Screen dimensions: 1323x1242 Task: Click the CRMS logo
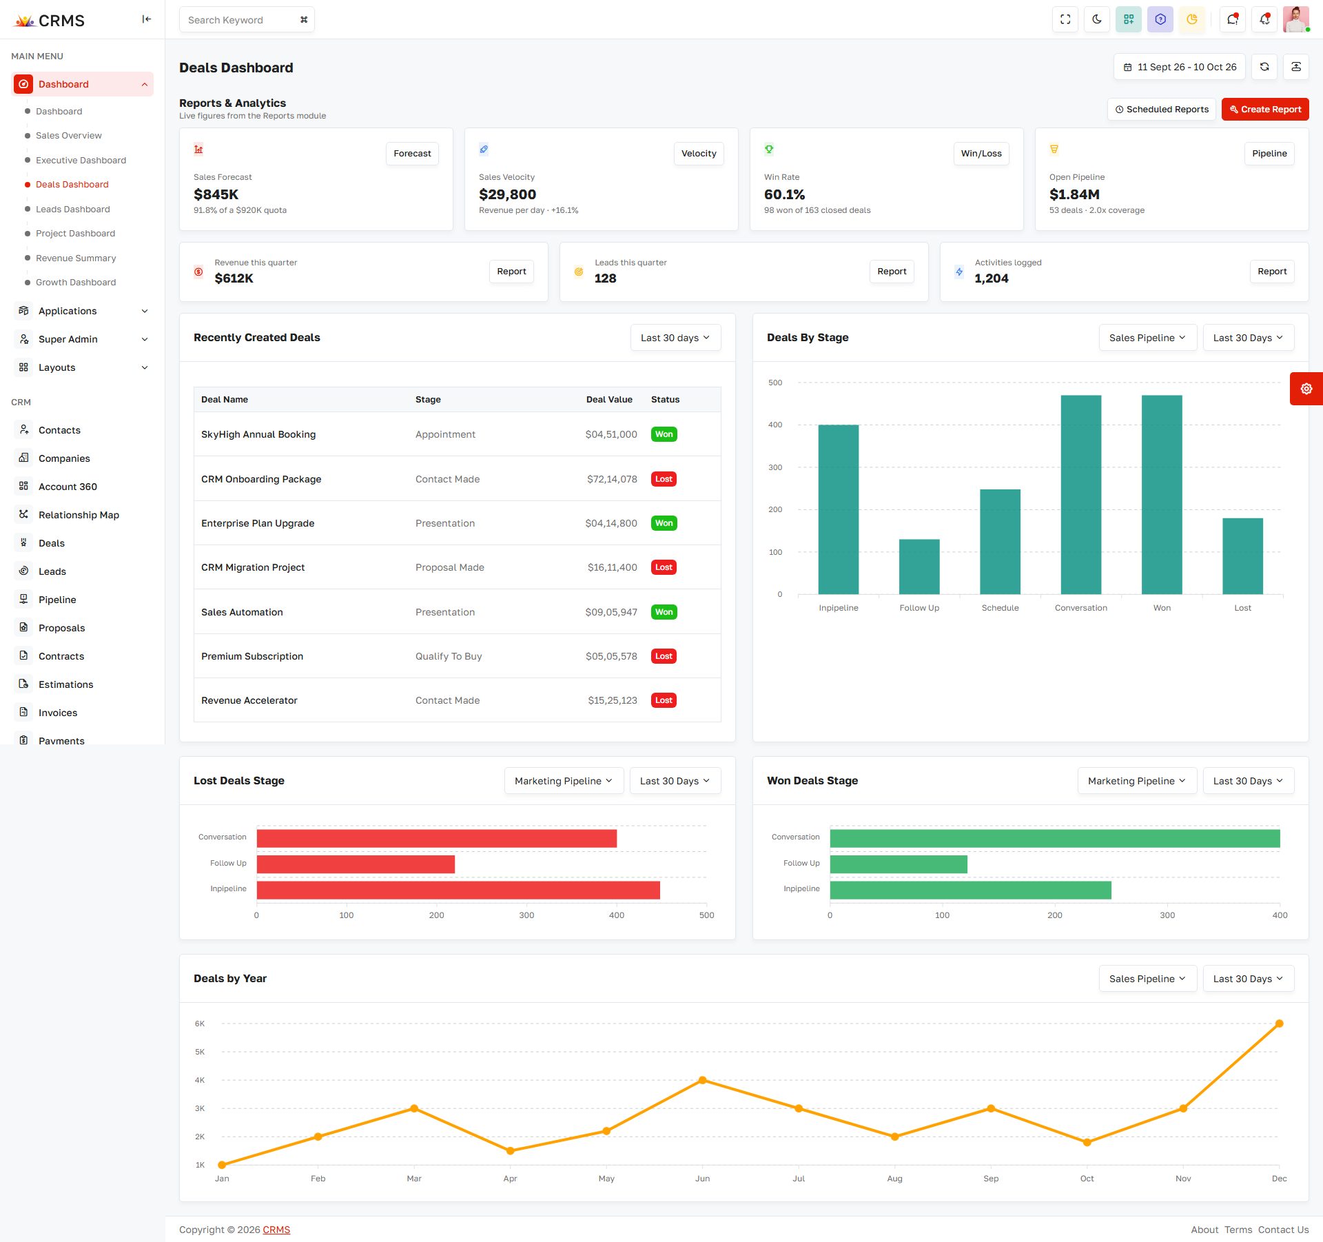point(50,21)
